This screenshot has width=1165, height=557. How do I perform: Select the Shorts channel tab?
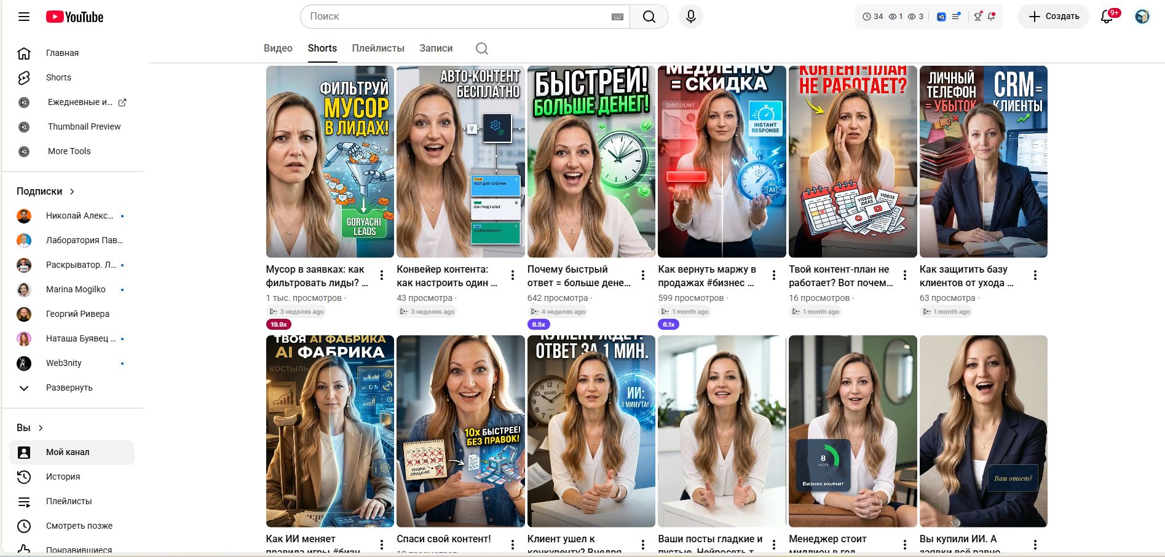coord(322,49)
